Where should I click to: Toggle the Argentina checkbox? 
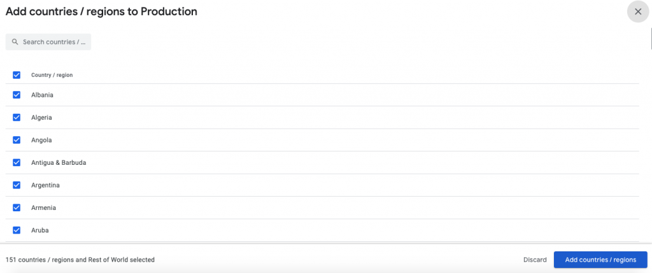coord(17,185)
